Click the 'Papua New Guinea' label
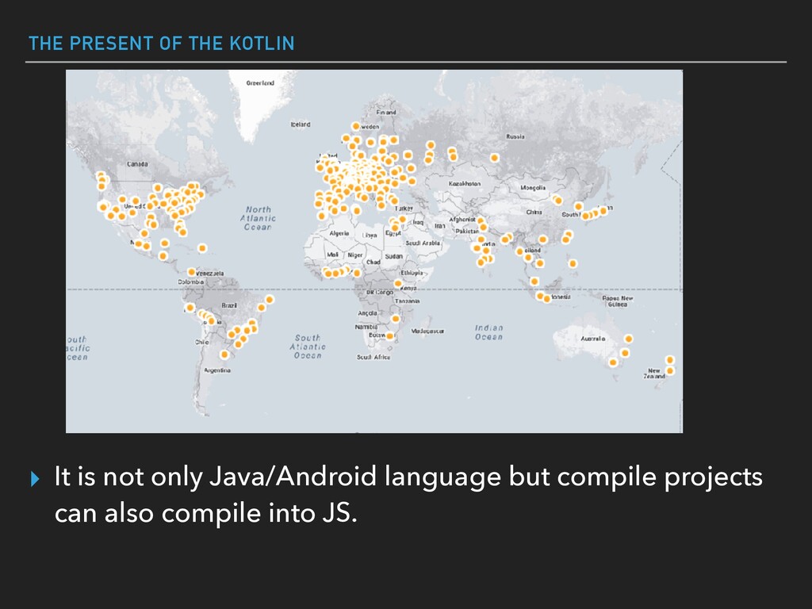Screen dimensions: 812x609 coord(617,301)
